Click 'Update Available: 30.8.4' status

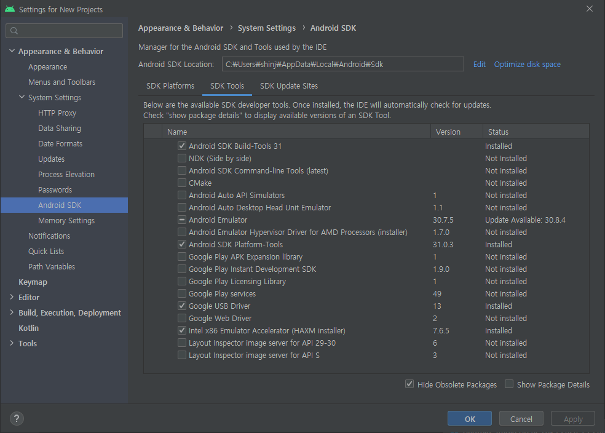(x=525, y=220)
